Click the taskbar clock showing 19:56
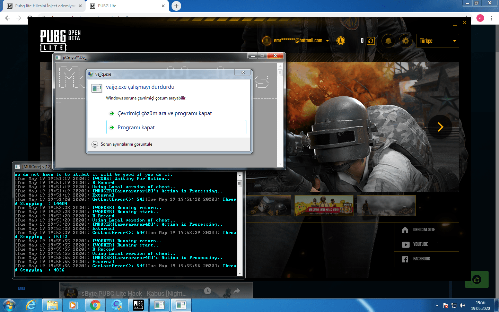 480,305
